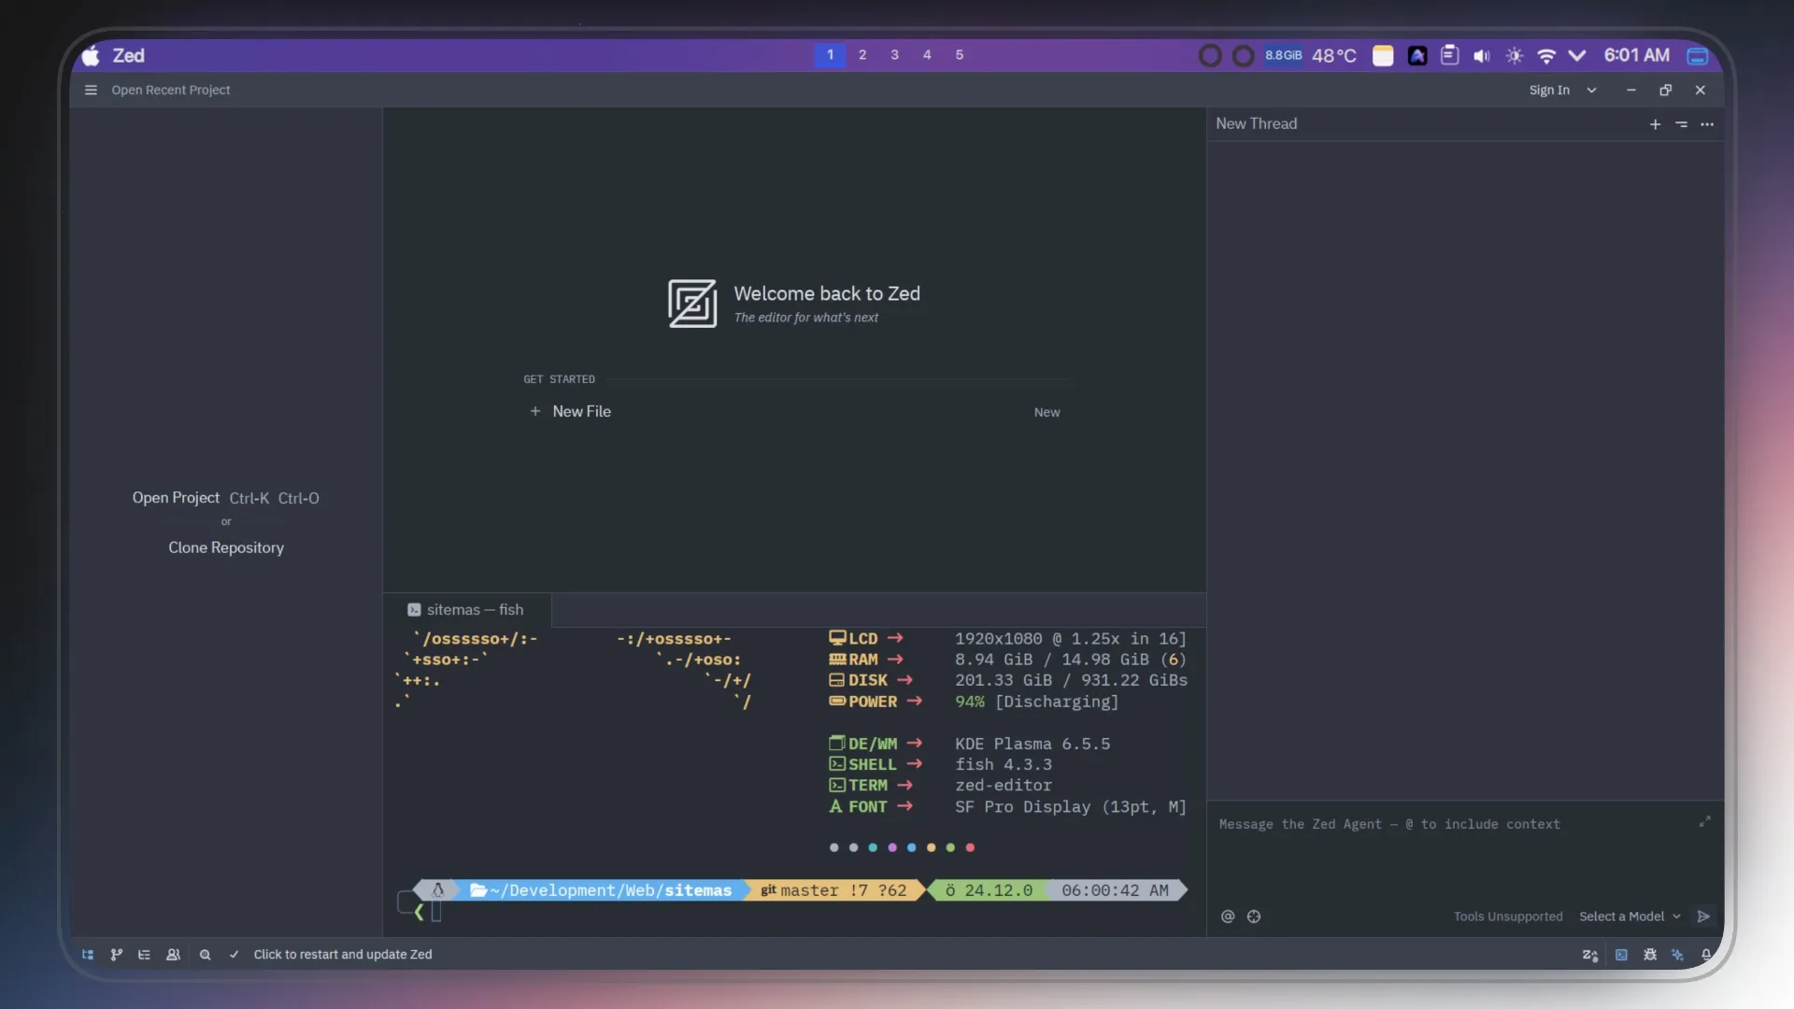Viewport: 1794px width, 1009px height.
Task: Click the Clone Repository link
Action: (225, 547)
